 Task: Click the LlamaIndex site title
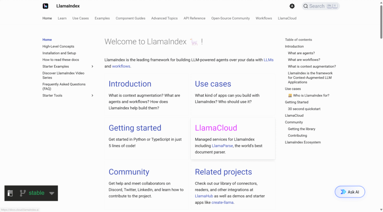68,6
